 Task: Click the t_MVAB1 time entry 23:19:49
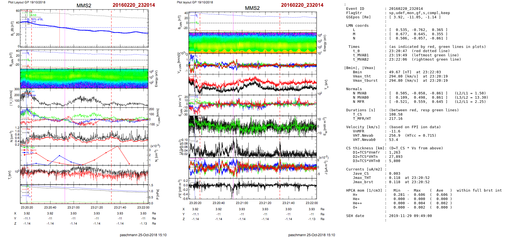398,55
